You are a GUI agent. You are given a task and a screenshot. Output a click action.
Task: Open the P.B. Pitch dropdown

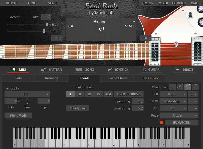pos(173,94)
